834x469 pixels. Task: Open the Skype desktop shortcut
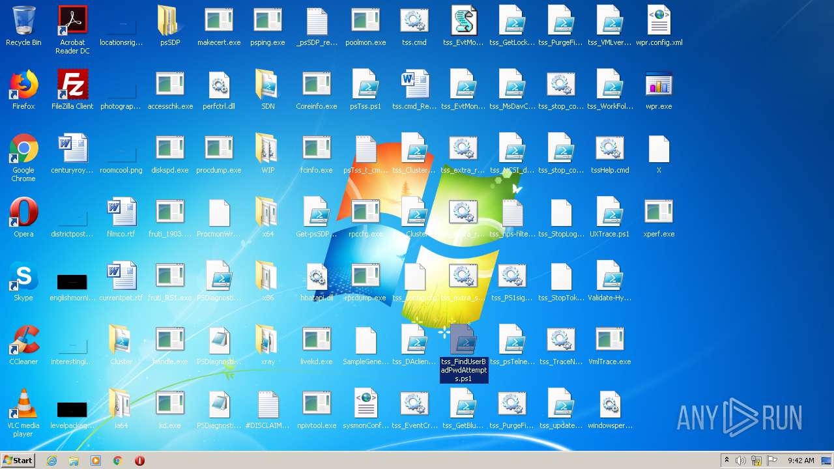23,281
